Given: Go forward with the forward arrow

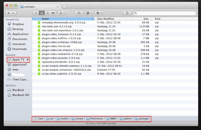Looking at the screenshot, I should point(14,13).
